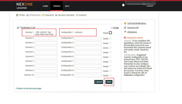The height and width of the screenshot is (104, 182).
Task: Click the Profile link near Scanners List
Action: (x=116, y=28)
